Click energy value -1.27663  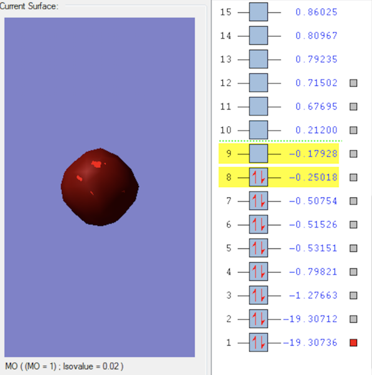tap(313, 295)
